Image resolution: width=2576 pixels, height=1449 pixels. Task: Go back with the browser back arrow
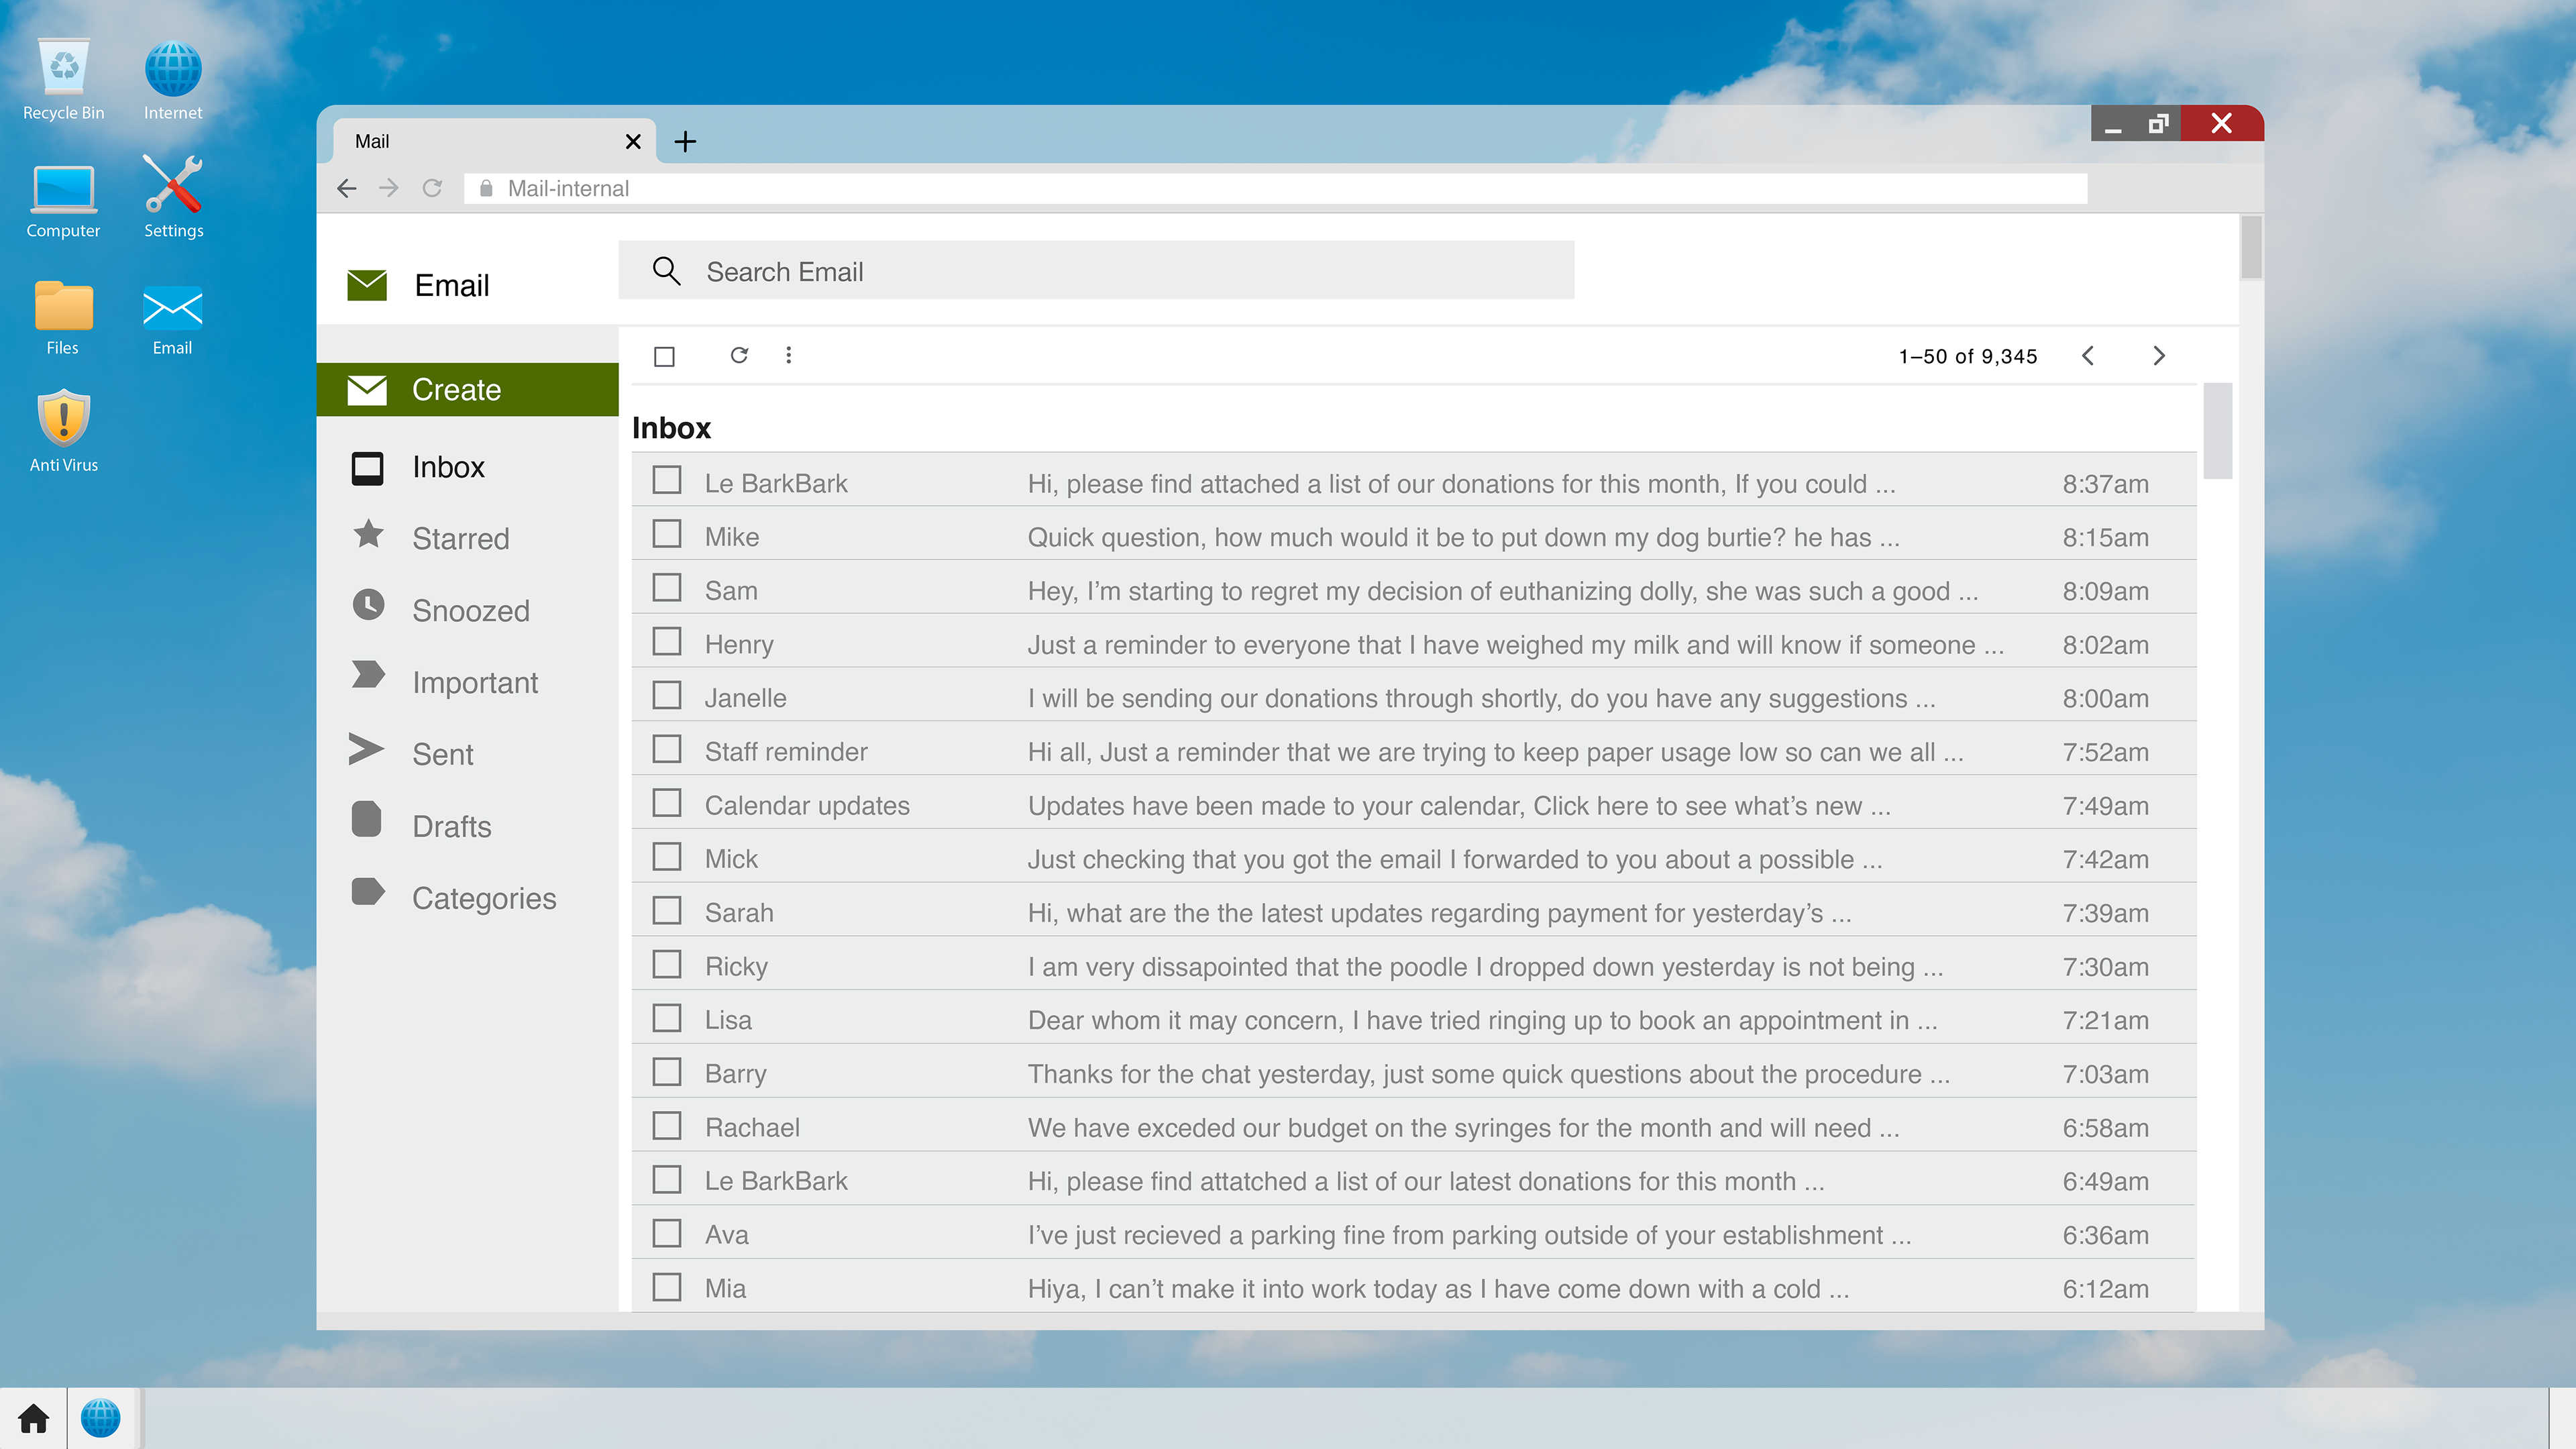[x=347, y=188]
